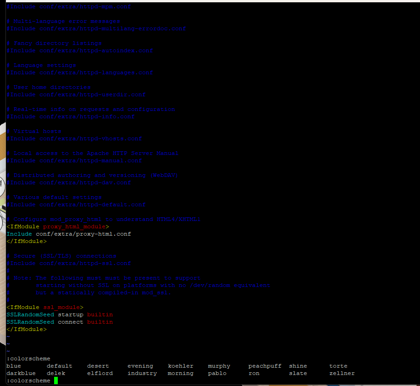Click the 'industry' colorscheme name
The width and height of the screenshot is (420, 386).
click(142, 373)
